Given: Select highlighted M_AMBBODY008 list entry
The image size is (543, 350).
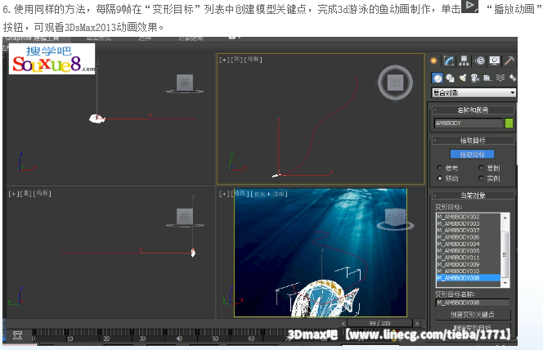Looking at the screenshot, I should pyautogui.click(x=468, y=278).
